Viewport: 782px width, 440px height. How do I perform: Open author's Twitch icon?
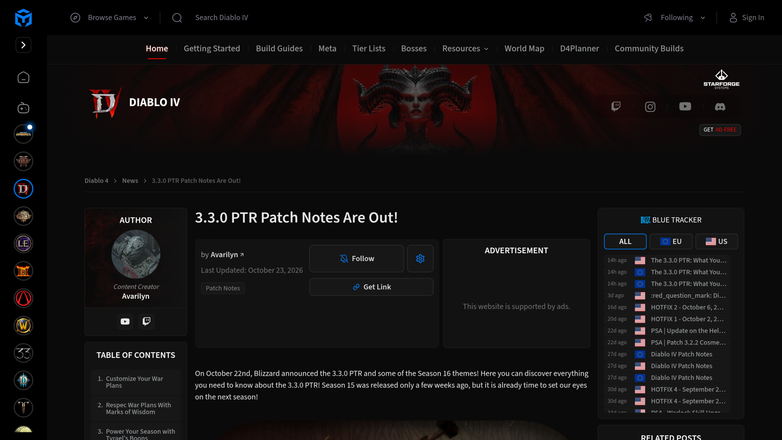point(147,321)
